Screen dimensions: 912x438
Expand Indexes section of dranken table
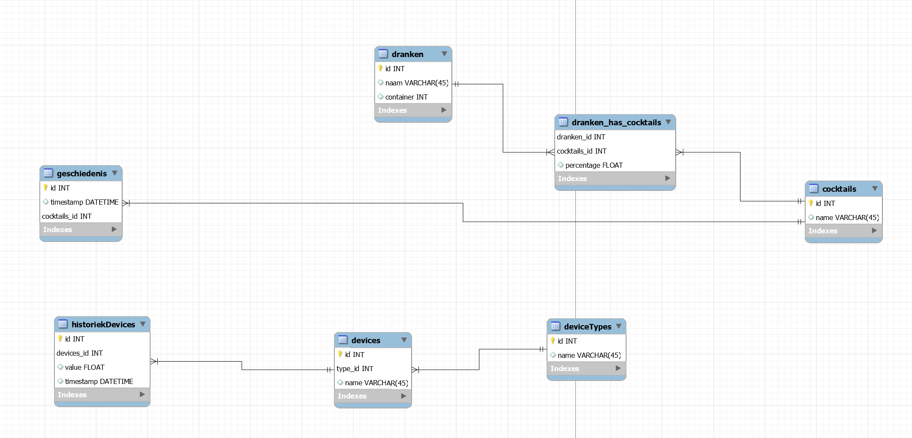pyautogui.click(x=444, y=110)
